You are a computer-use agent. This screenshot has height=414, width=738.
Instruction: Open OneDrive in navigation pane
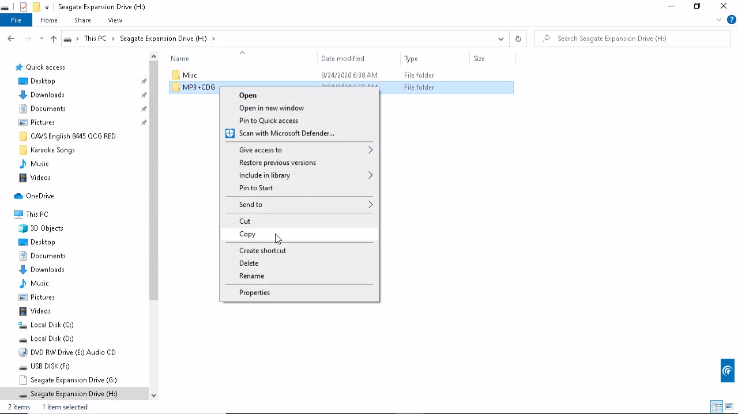40,197
